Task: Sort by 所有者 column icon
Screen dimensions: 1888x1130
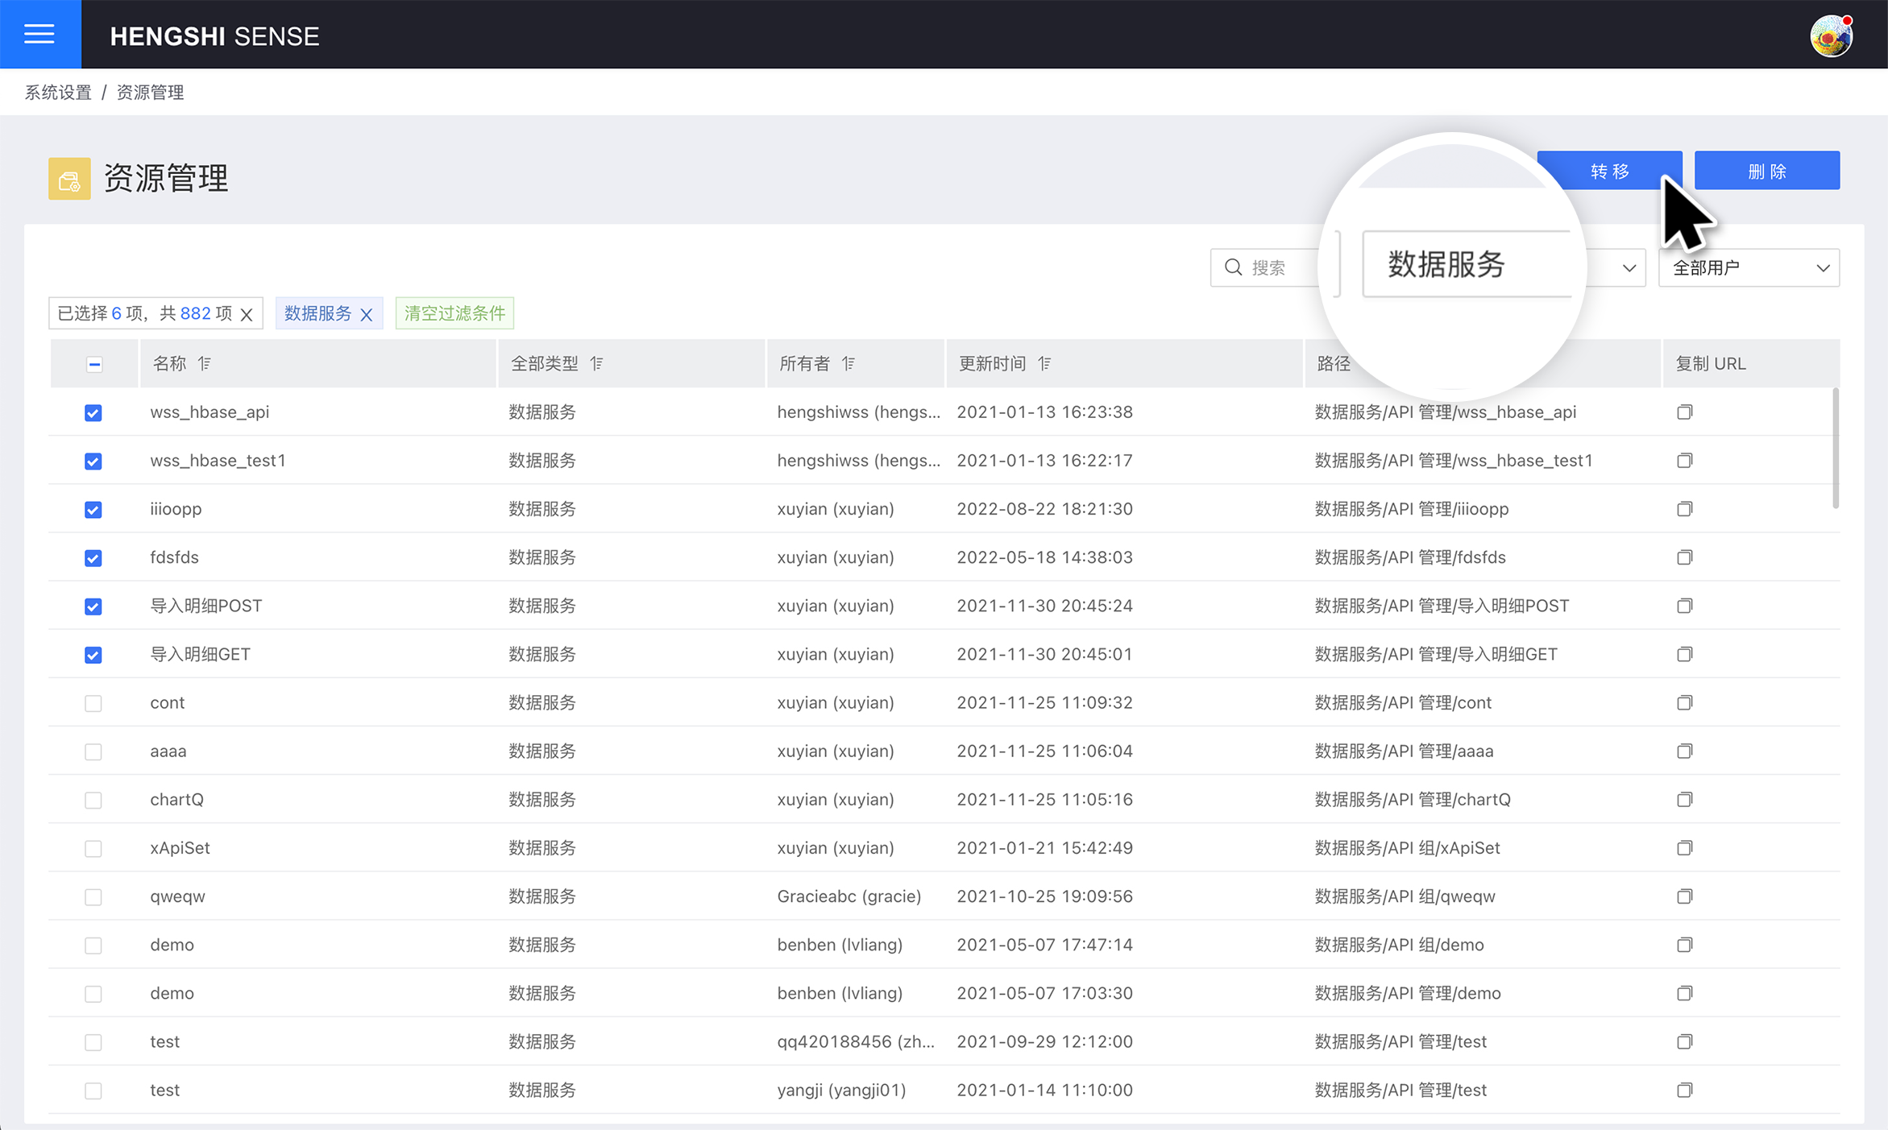Action: (x=849, y=364)
